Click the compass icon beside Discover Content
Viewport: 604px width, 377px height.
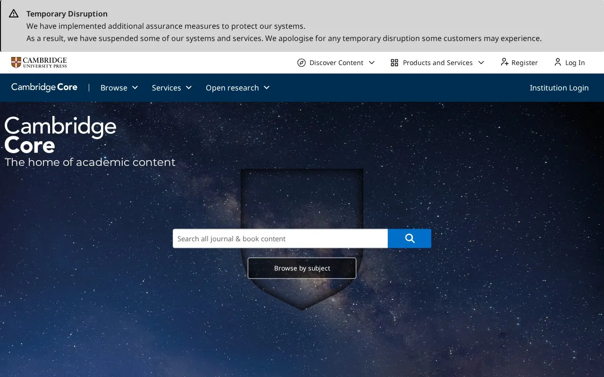(x=302, y=63)
